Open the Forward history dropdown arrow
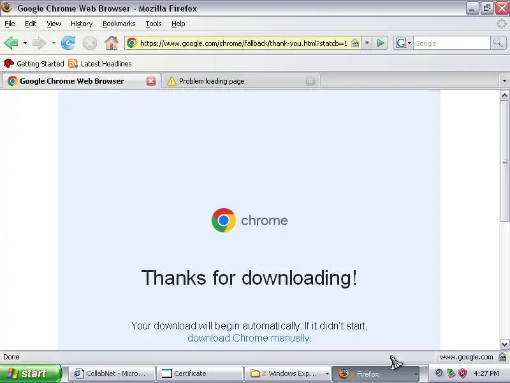The image size is (510, 383). coord(54,43)
